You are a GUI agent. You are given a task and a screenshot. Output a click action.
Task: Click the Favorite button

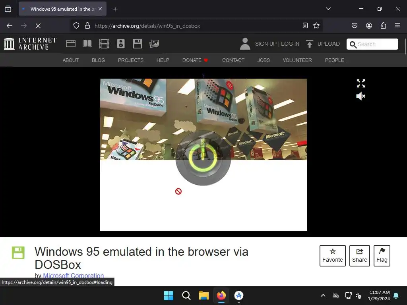click(x=333, y=255)
